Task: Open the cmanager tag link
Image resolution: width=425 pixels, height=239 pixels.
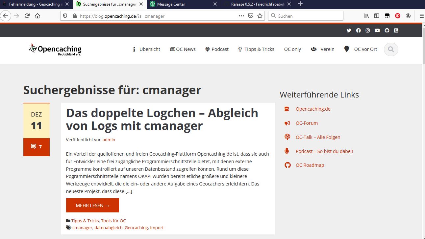Action: [82, 228]
